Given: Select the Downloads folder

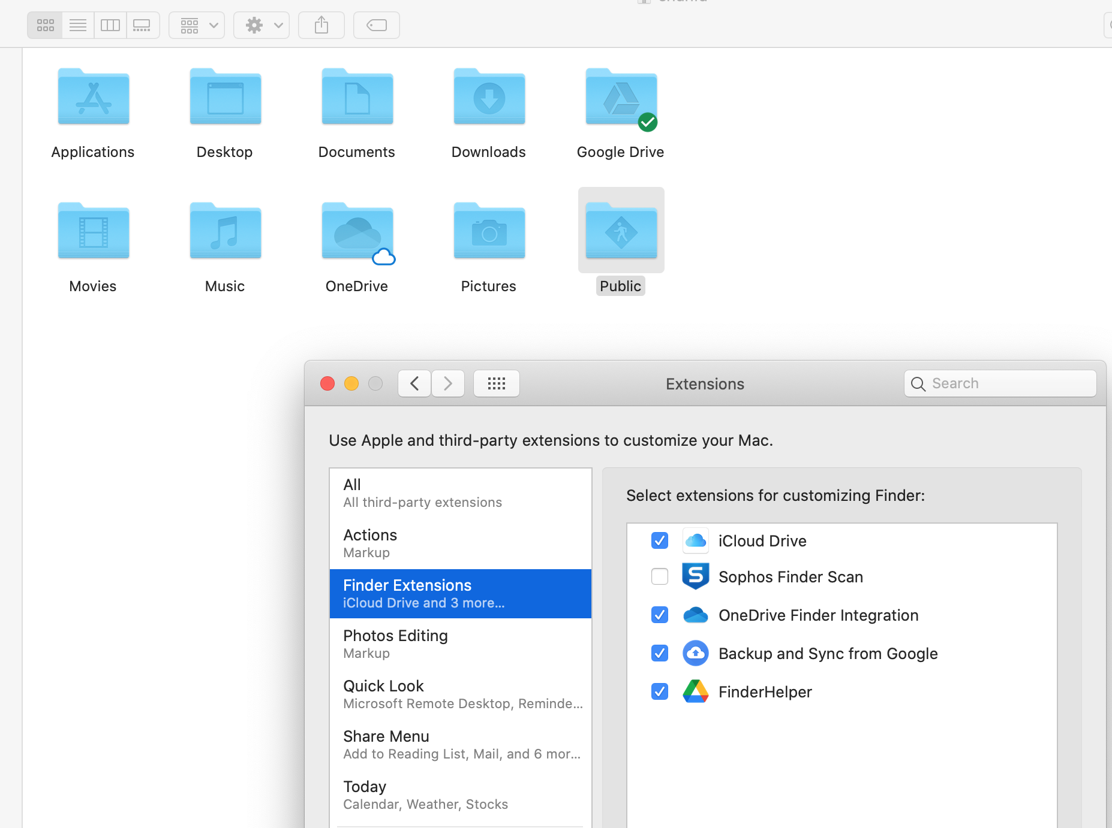Looking at the screenshot, I should coord(489,97).
